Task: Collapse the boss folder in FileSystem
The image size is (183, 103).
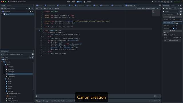Action: coord(4,64)
